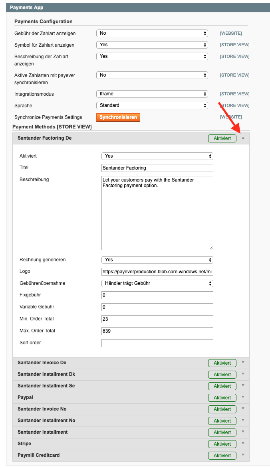This screenshot has width=270, height=468.
Task: Click Aktiviert badge for Santander Installment No
Action: tap(222, 421)
